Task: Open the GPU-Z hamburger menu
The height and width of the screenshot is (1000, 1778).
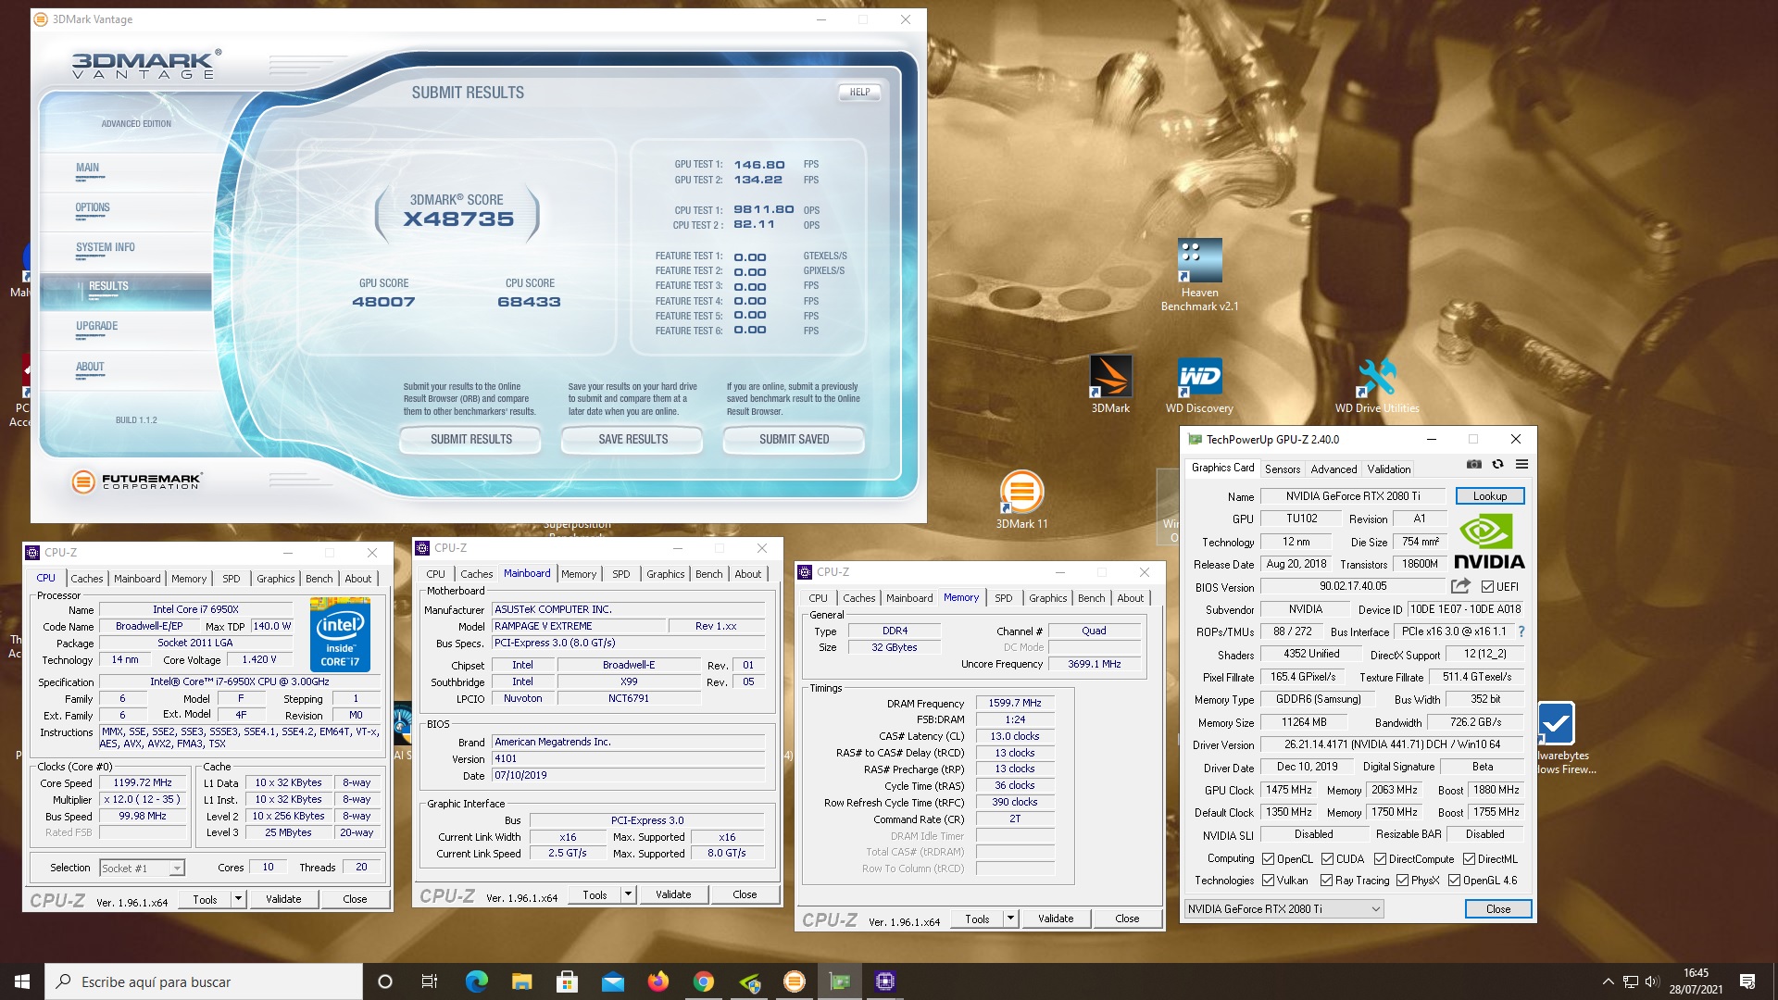Action: point(1521,465)
